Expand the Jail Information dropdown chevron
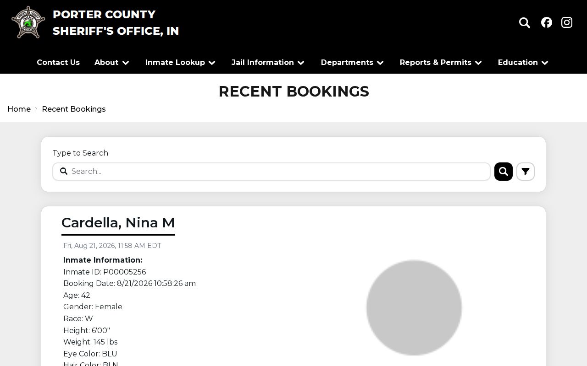 click(x=301, y=63)
